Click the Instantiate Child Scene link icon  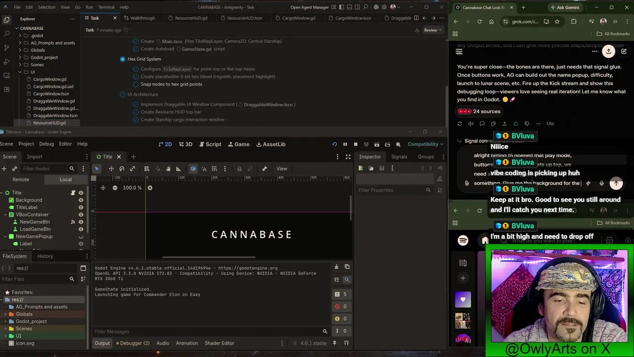(14, 169)
